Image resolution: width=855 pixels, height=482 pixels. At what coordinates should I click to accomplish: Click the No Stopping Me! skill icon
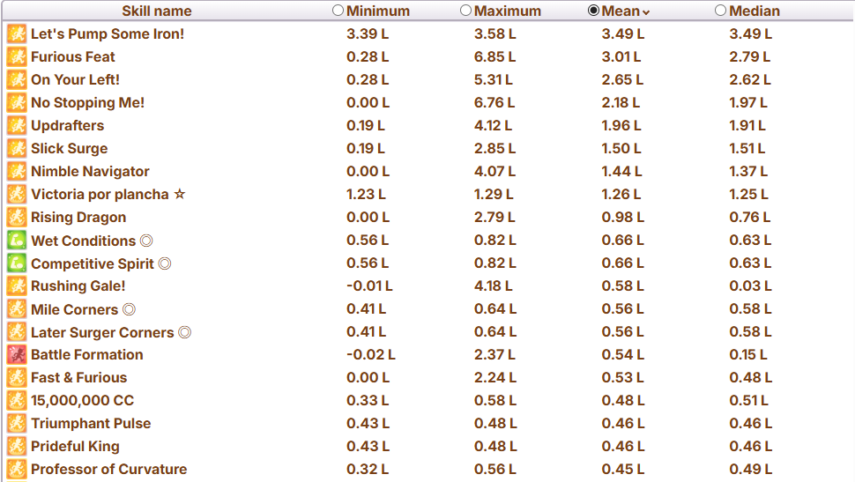(17, 102)
